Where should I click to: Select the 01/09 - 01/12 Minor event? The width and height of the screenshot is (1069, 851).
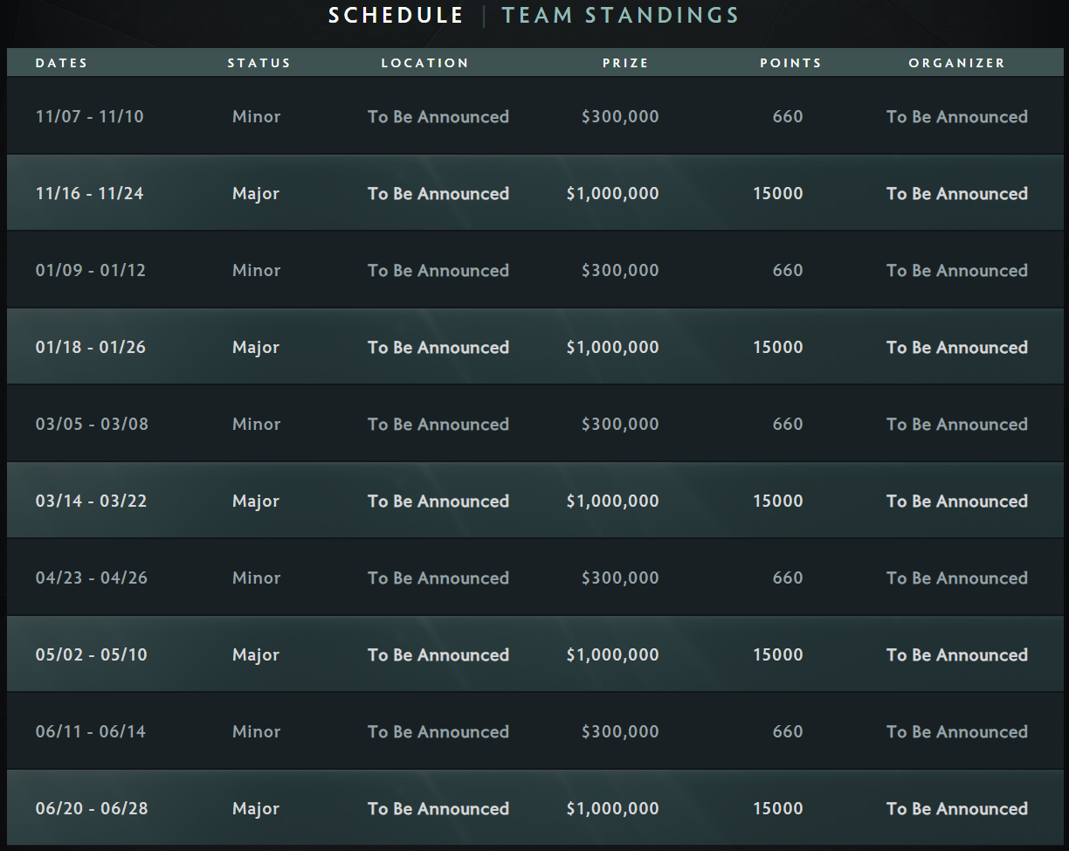534,270
